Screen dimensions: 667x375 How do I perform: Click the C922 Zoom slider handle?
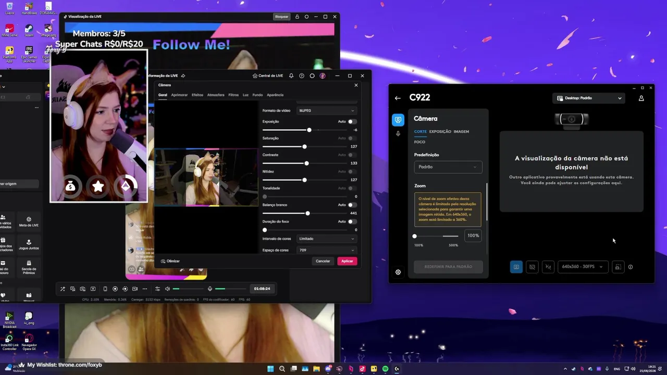(x=415, y=236)
